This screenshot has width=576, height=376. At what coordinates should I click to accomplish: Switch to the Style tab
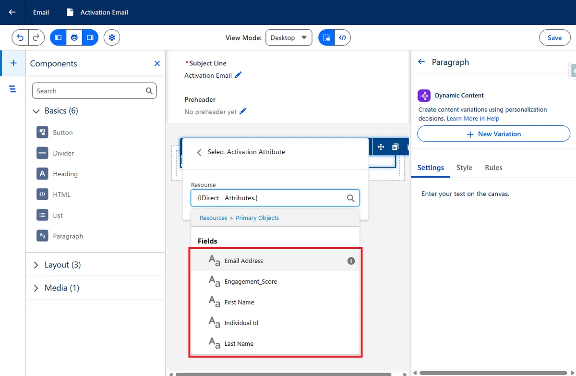click(x=464, y=168)
